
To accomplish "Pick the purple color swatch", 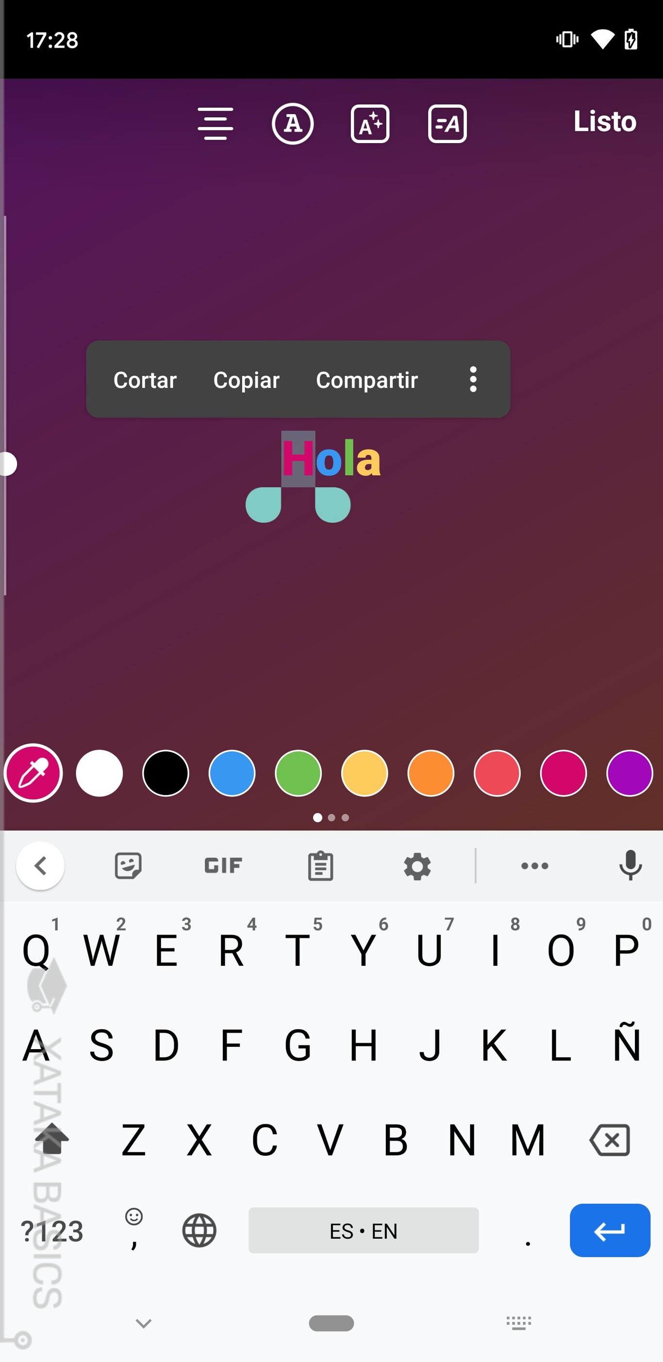I will [629, 773].
